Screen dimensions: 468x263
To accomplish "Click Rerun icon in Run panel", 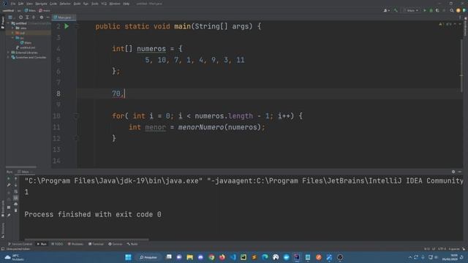I will (9, 178).
